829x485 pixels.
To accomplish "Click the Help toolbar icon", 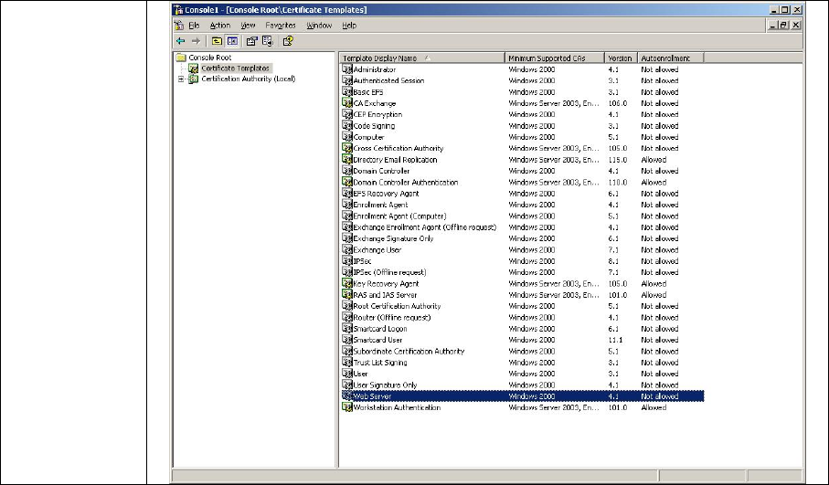I will click(287, 40).
